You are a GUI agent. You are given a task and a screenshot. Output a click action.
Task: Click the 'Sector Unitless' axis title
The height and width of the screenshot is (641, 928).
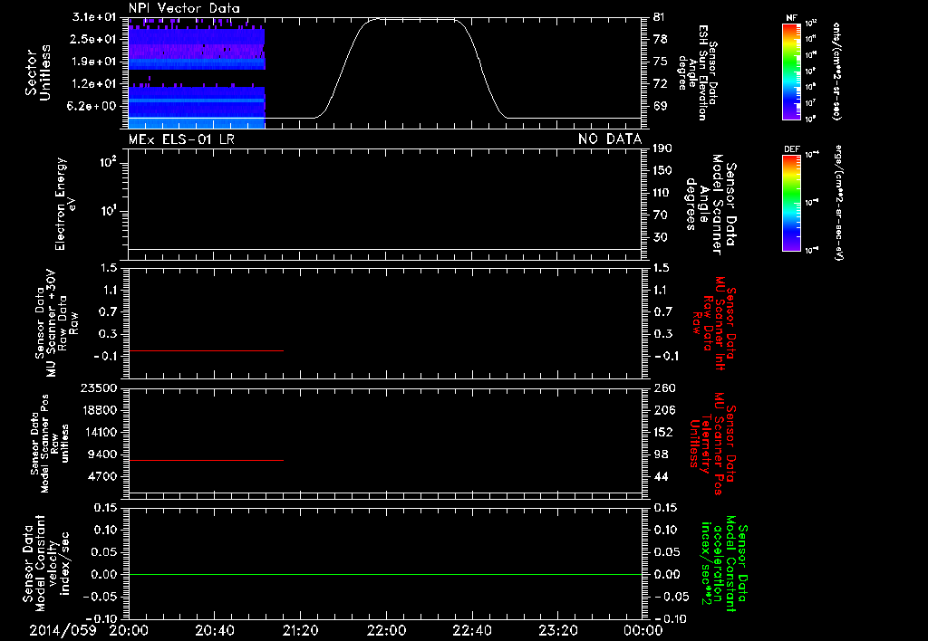point(38,72)
